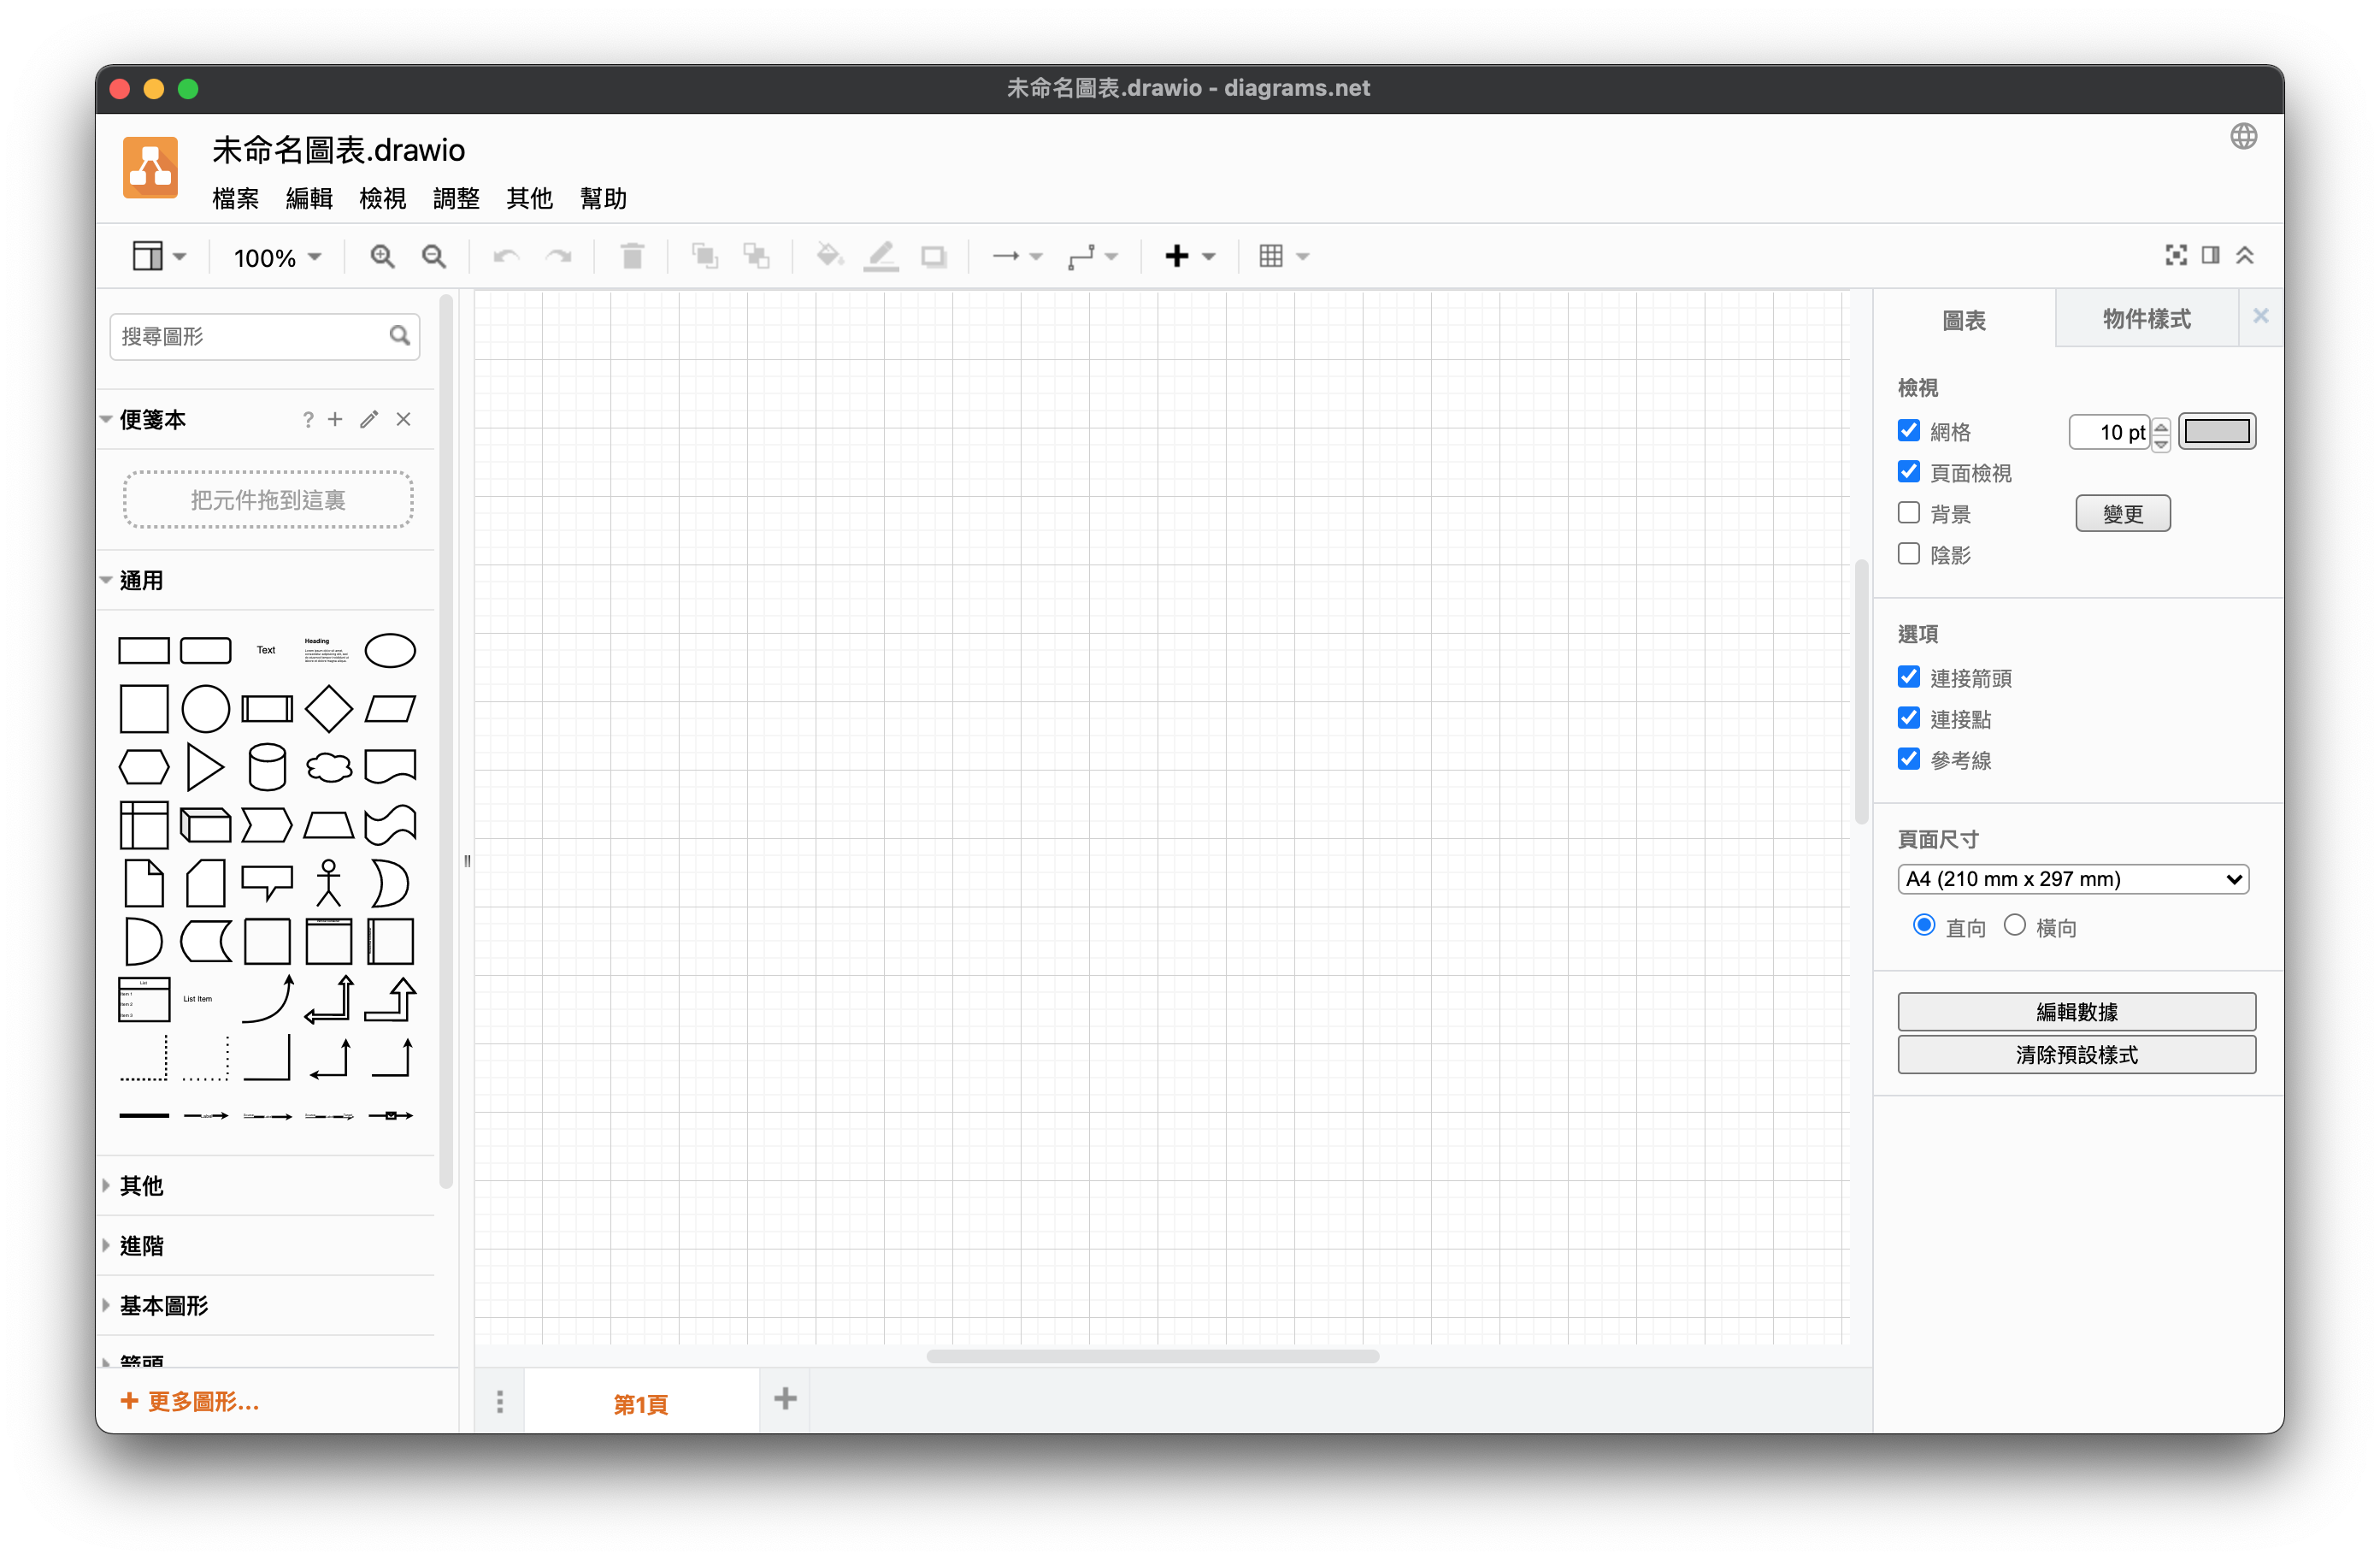Open the insert plus dropdown
The width and height of the screenshot is (2380, 1560).
coord(1189,257)
